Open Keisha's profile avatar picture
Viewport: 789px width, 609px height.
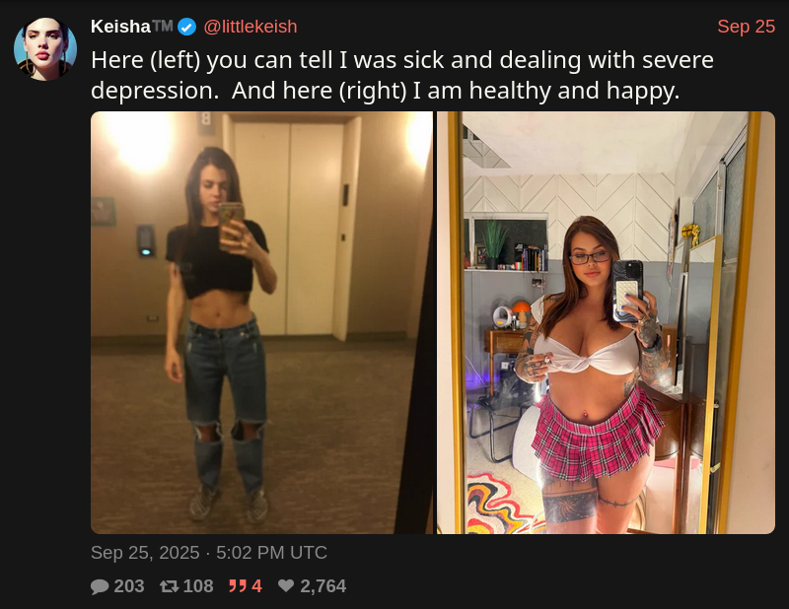click(45, 49)
